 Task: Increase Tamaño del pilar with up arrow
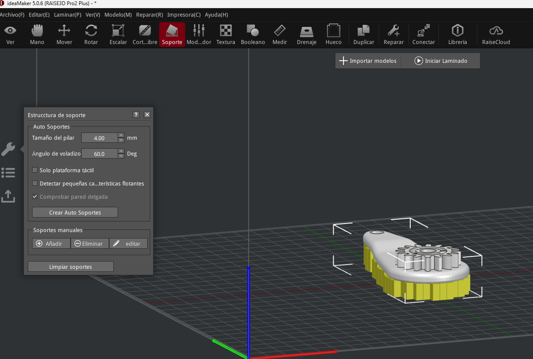click(121, 135)
